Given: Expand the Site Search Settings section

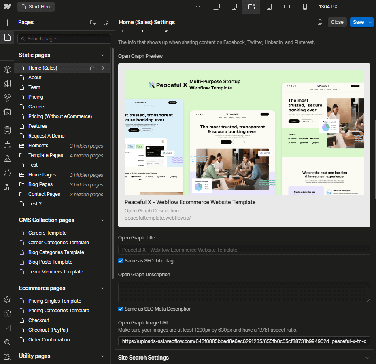Looking at the screenshot, I should (x=367, y=358).
